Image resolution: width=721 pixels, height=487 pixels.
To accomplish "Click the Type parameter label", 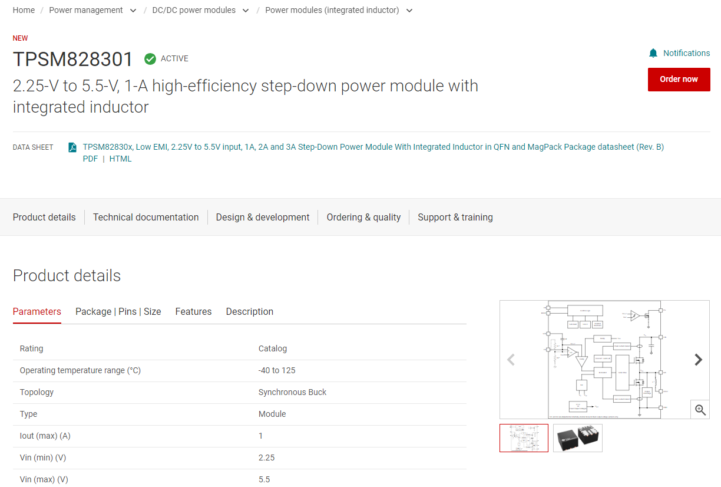I will [x=28, y=414].
